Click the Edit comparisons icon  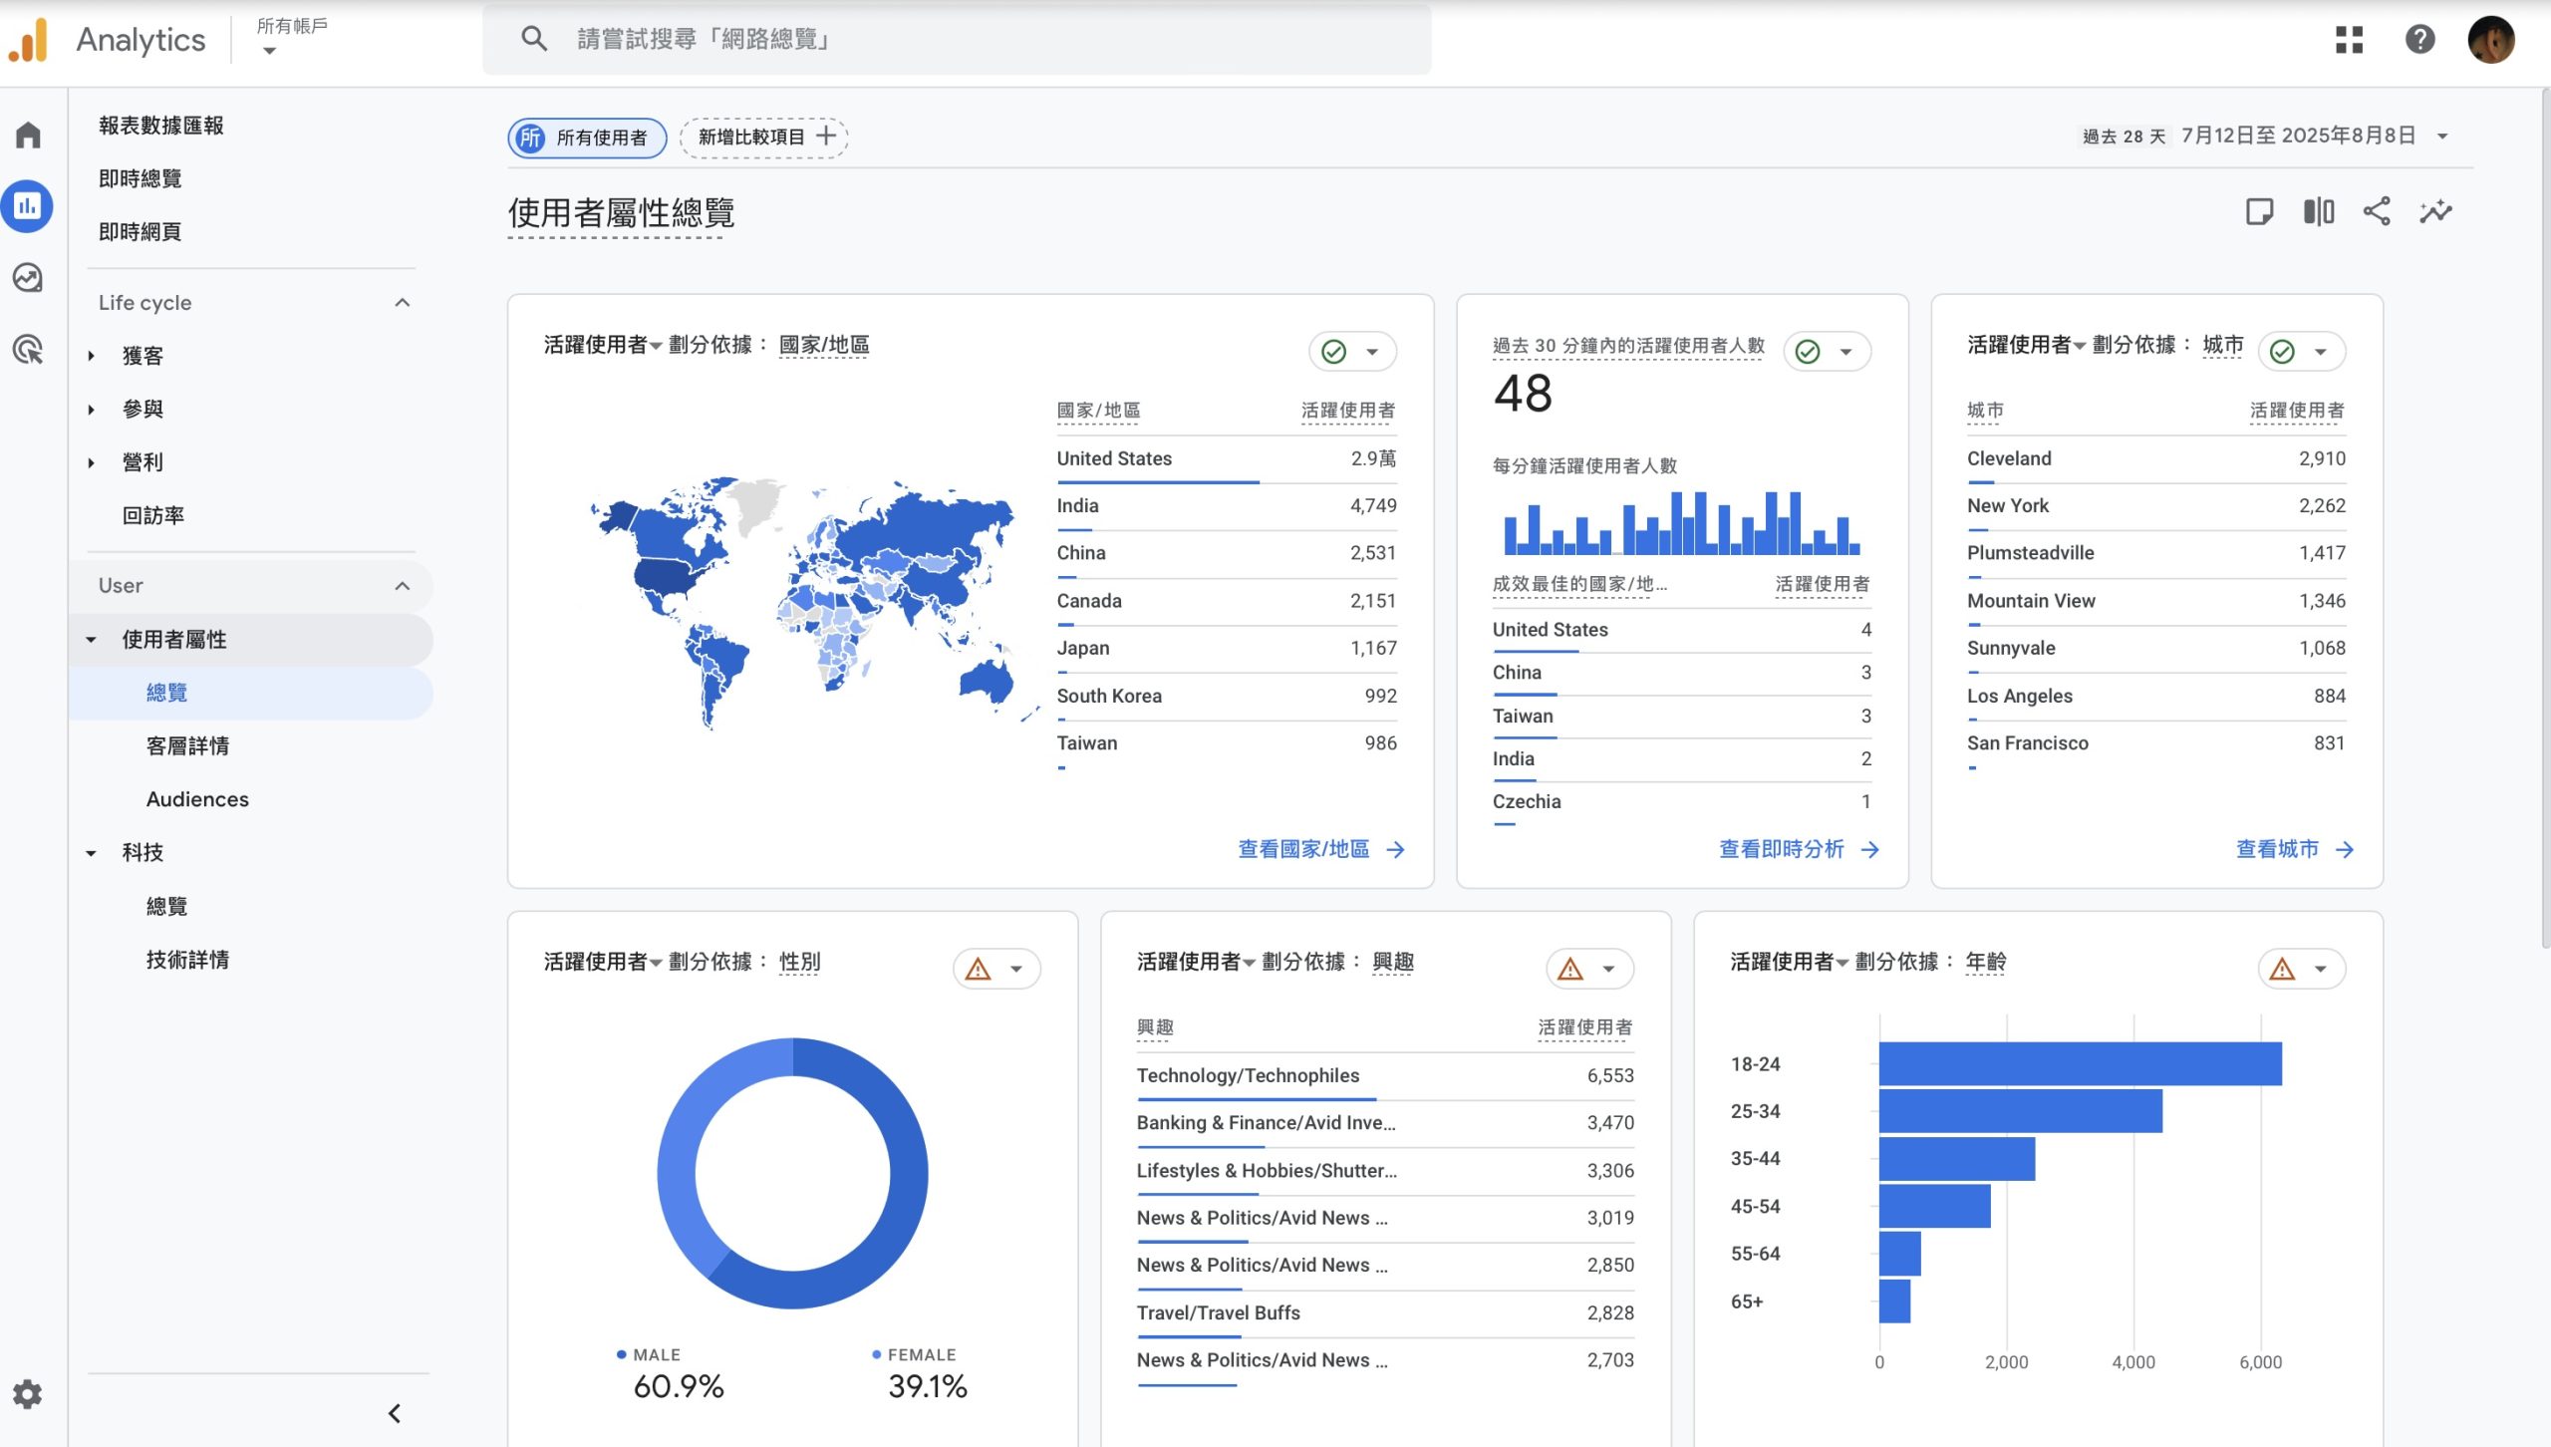point(2318,211)
